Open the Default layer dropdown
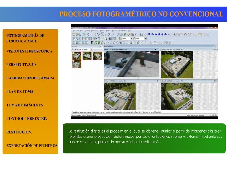The width and height of the screenshot is (227, 170). (131, 38)
